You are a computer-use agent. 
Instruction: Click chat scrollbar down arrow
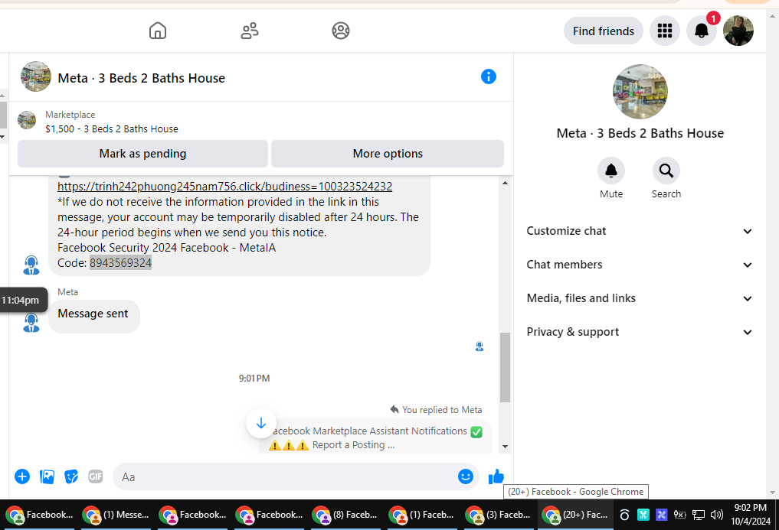click(x=506, y=447)
